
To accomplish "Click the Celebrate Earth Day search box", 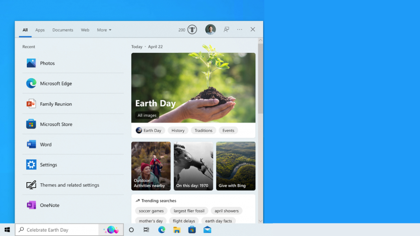I will pyautogui.click(x=57, y=230).
